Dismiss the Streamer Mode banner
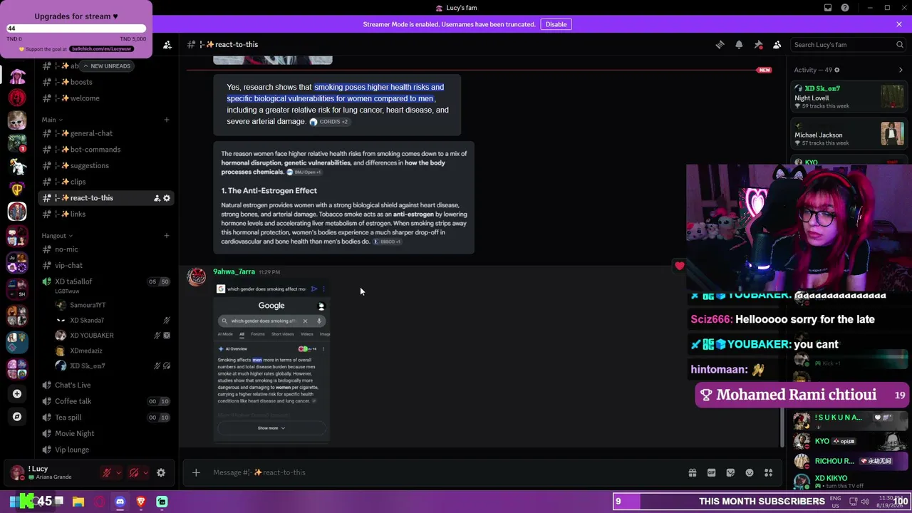 [899, 24]
